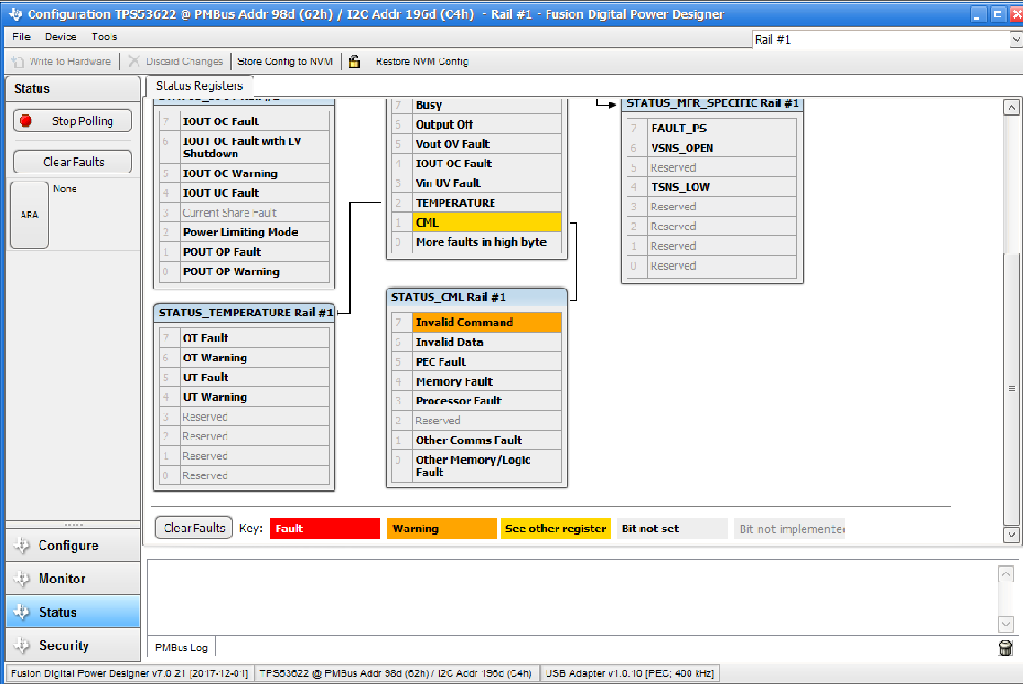The width and height of the screenshot is (1023, 684).
Task: Click the Invalid Data bit row
Action: coord(477,342)
